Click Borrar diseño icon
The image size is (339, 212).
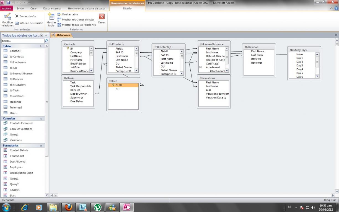click(x=17, y=16)
